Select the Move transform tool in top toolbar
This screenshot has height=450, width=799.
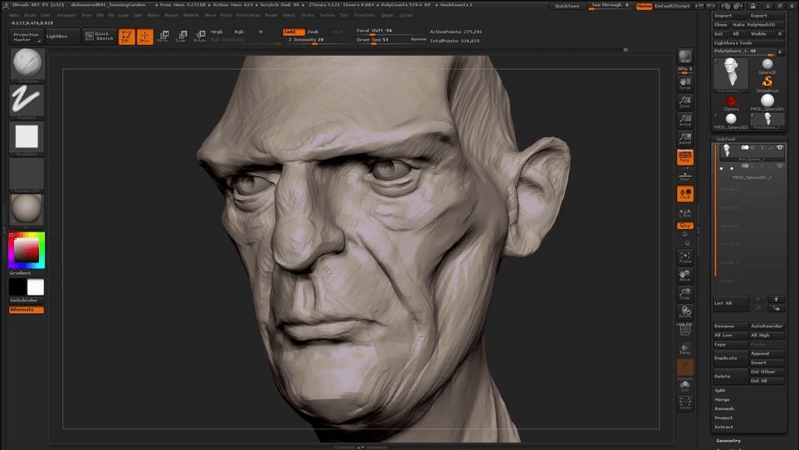click(163, 37)
